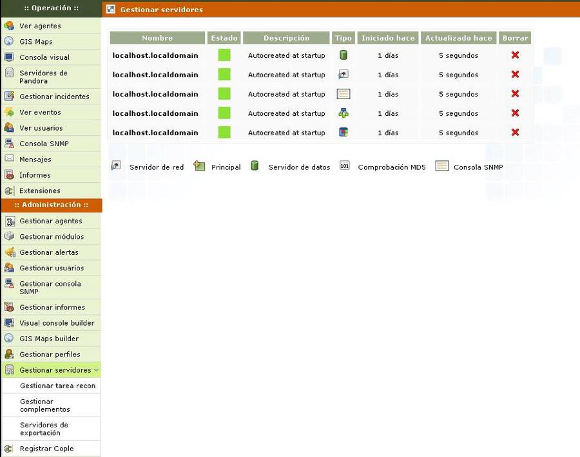Image resolution: width=580 pixels, height=457 pixels.
Task: Click the green status square in first row
Action: [x=224, y=55]
